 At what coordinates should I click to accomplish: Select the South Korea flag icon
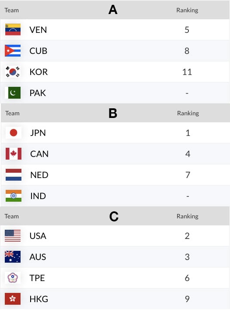[13, 72]
